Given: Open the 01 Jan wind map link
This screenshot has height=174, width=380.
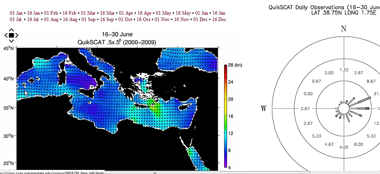Looking at the screenshot, I should pos(16,13).
